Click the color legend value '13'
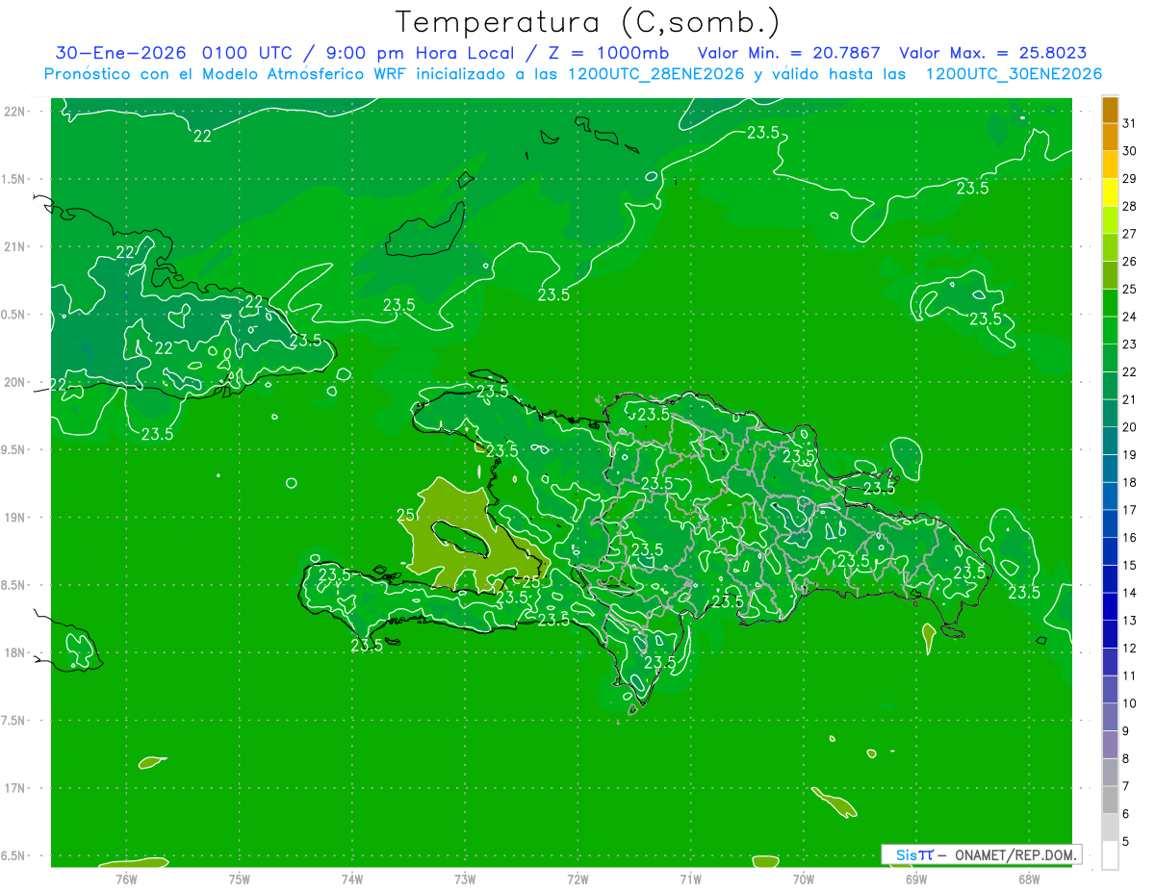 [x=1129, y=621]
